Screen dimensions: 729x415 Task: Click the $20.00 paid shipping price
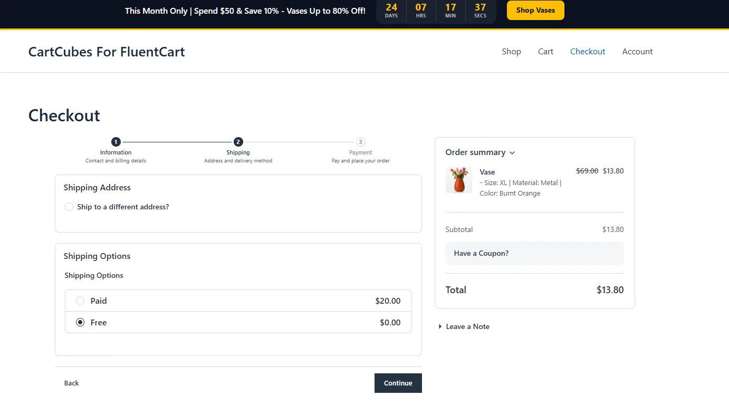388,301
